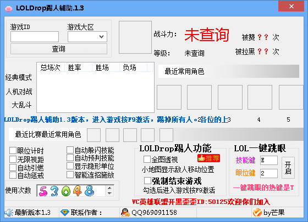Click the speaker icon beside 最新版本1.3

tap(9, 213)
